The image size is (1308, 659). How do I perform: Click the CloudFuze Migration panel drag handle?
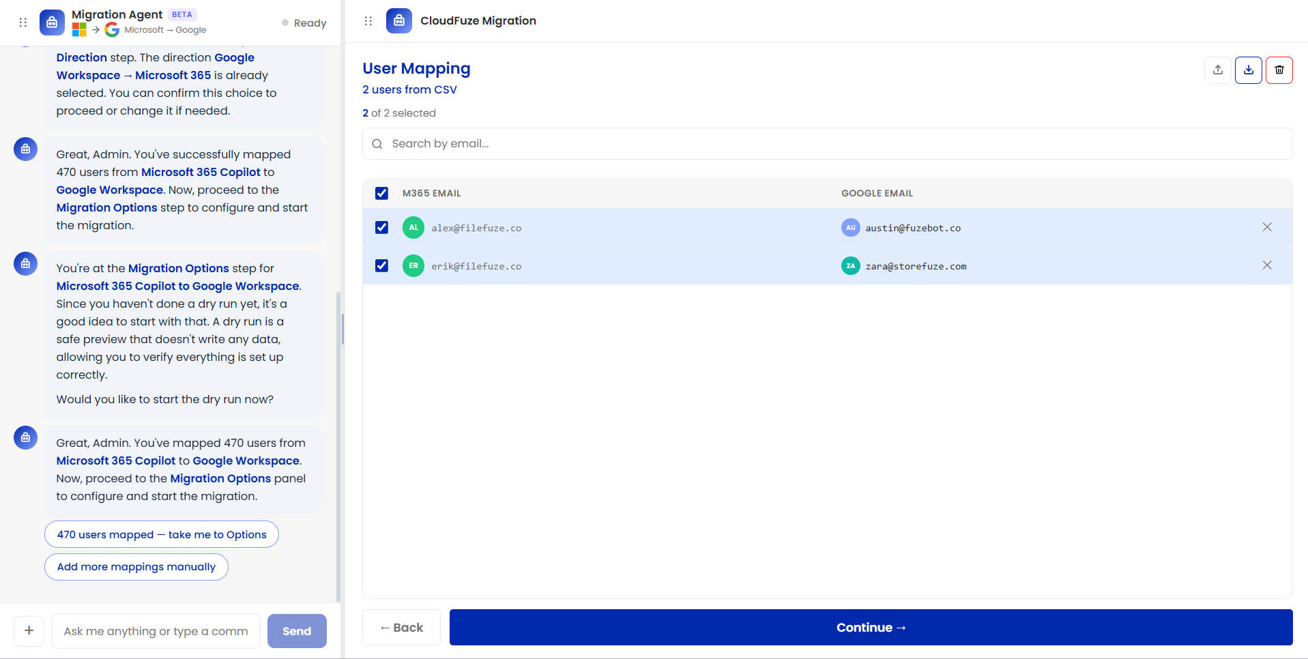coord(368,21)
